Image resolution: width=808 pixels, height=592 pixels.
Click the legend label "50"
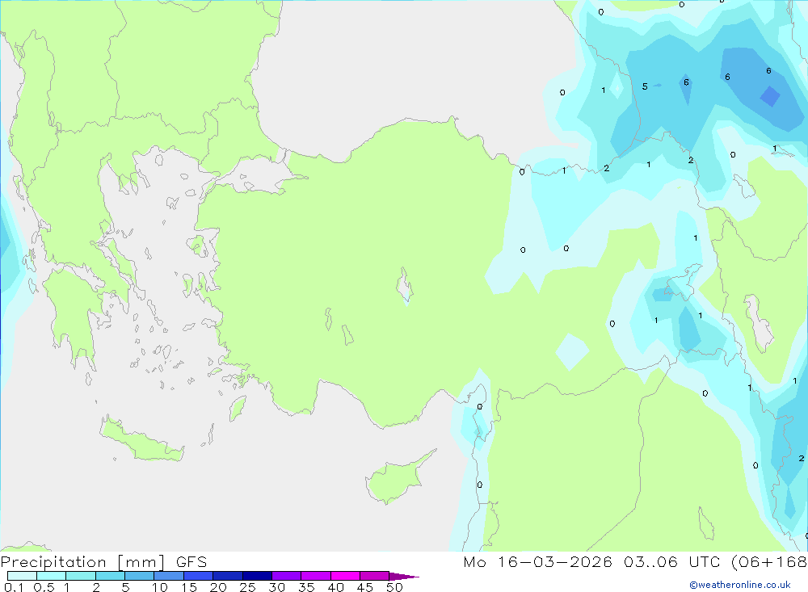coord(394,587)
